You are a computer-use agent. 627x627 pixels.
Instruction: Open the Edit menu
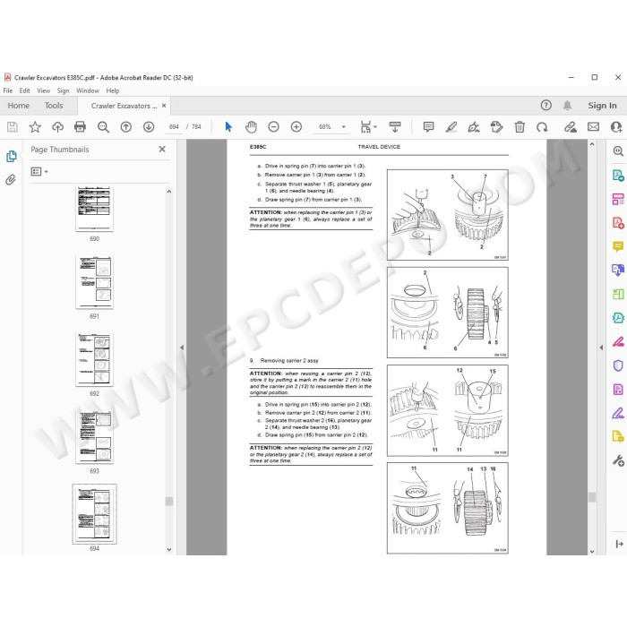click(25, 90)
